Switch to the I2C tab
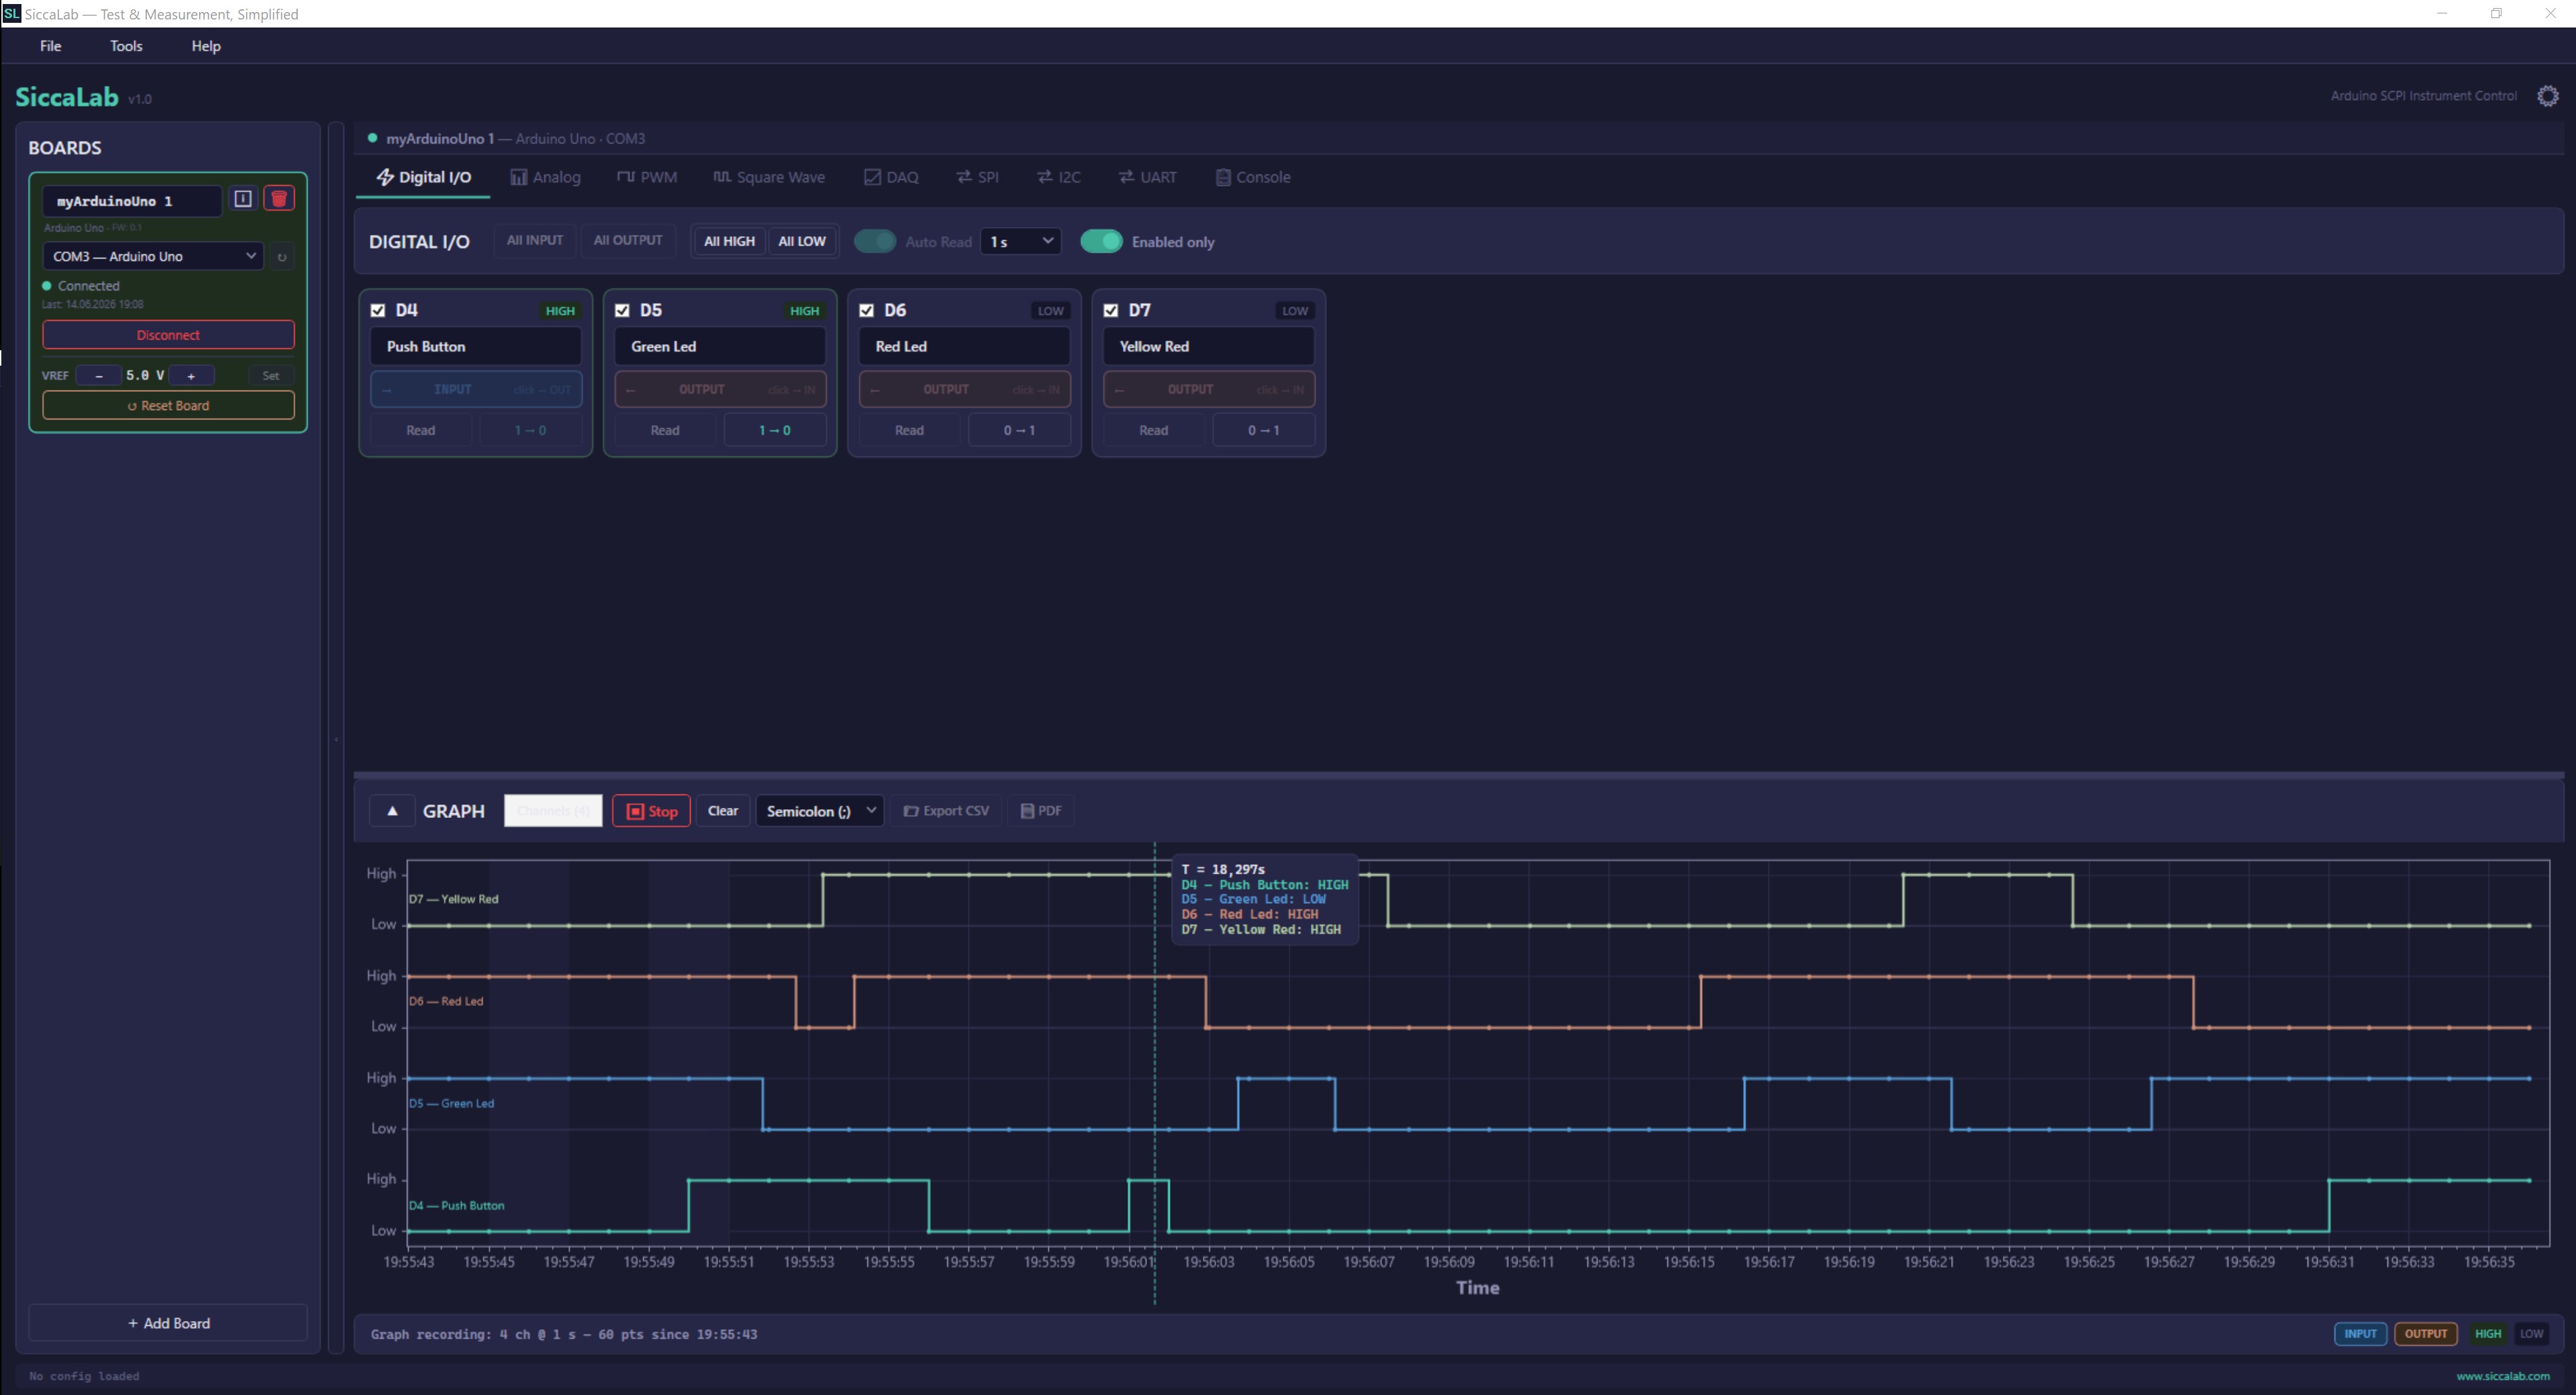The image size is (2576, 1395). [1059, 177]
